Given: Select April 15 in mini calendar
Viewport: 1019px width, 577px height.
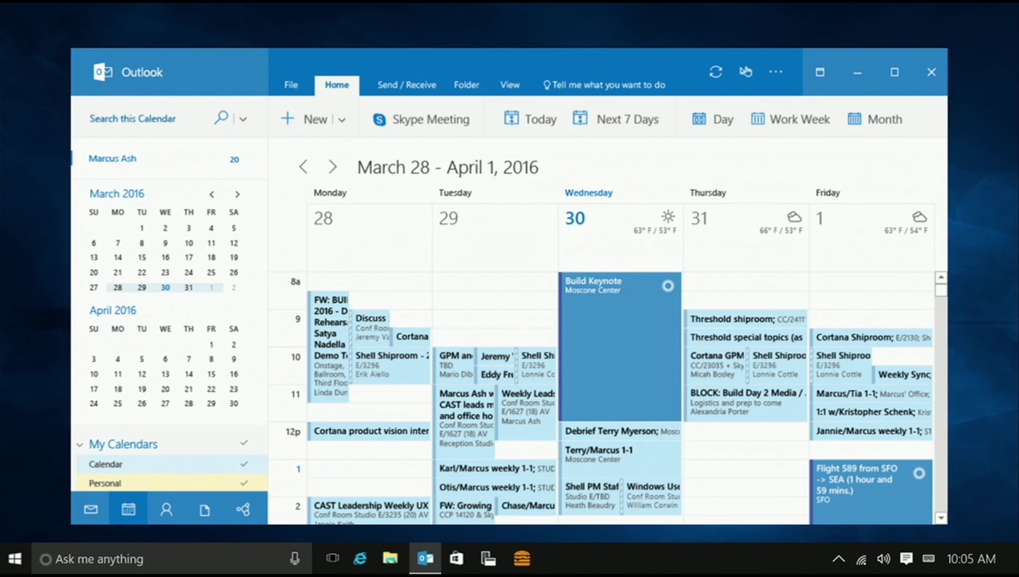Looking at the screenshot, I should (211, 374).
